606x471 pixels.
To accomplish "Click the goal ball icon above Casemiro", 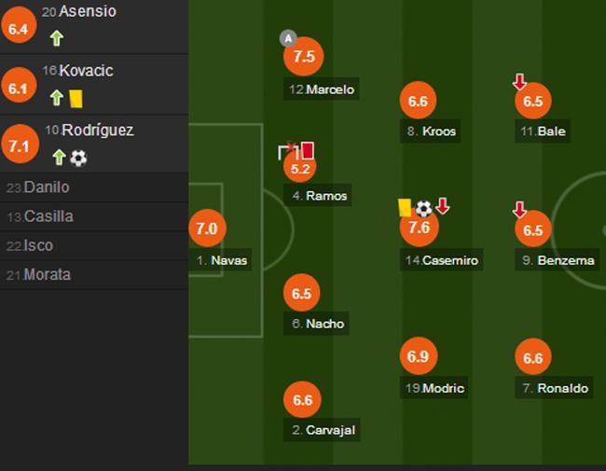I will click(x=423, y=208).
